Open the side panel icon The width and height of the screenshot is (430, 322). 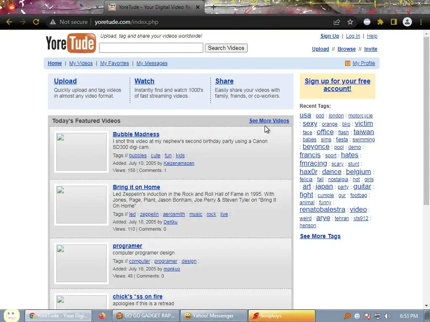394,22
